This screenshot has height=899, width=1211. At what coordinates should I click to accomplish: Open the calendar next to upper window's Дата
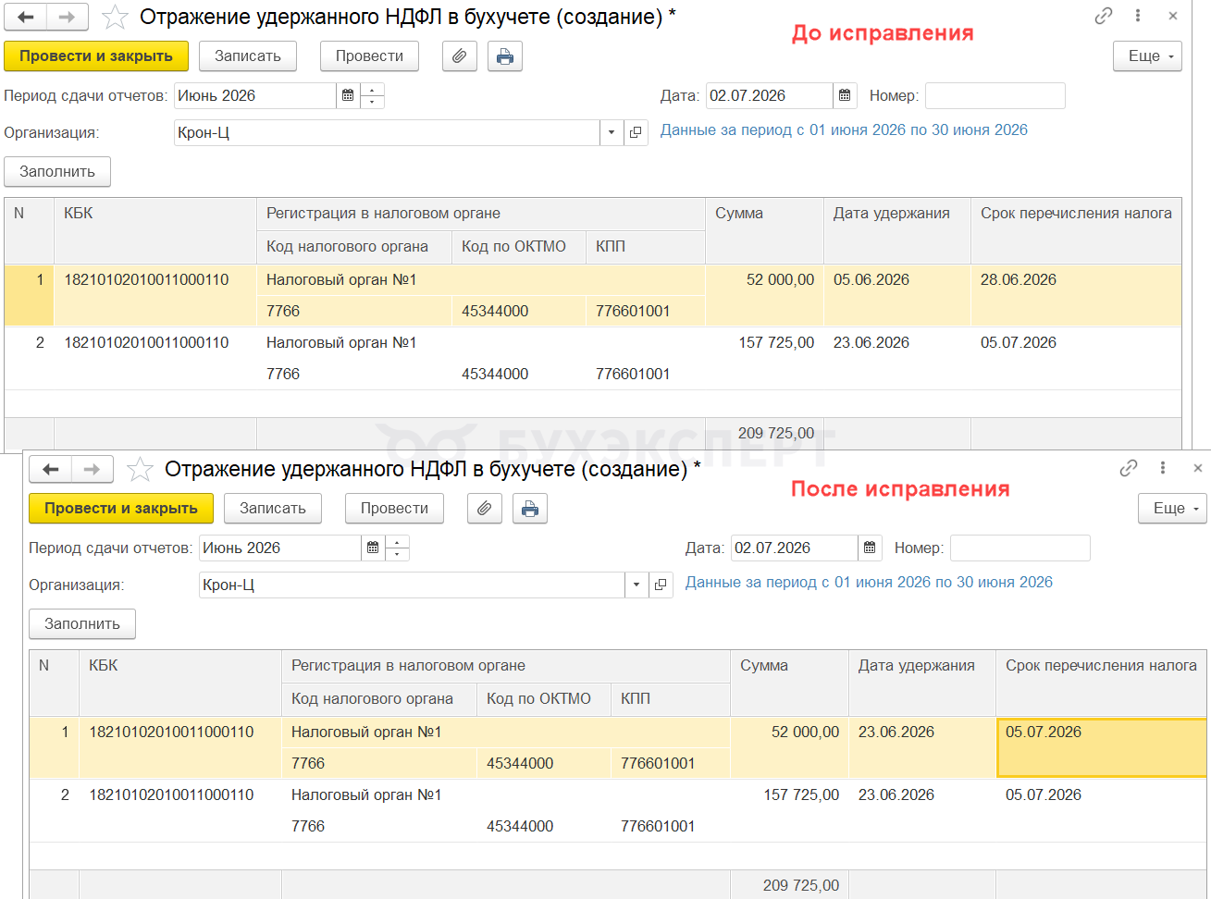tap(845, 96)
